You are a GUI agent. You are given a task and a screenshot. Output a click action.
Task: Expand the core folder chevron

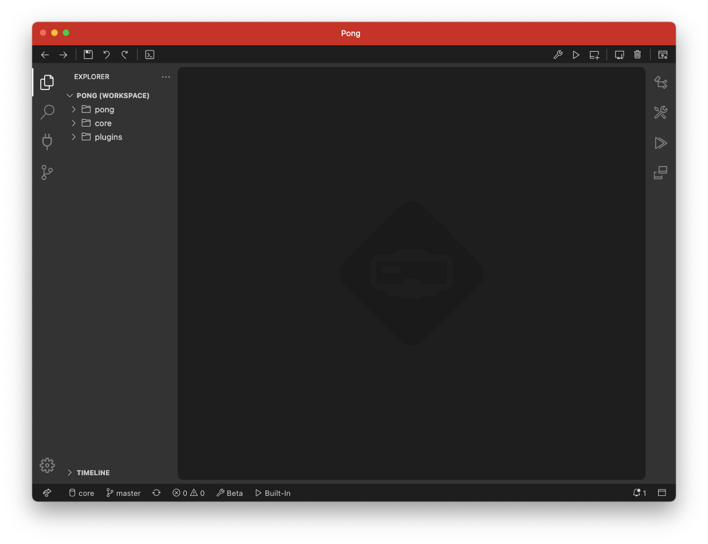point(73,123)
